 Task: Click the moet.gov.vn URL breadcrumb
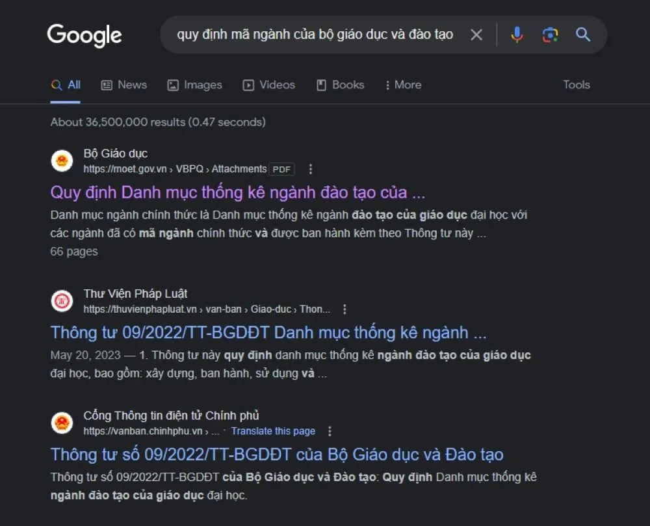175,169
